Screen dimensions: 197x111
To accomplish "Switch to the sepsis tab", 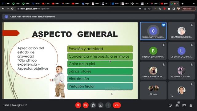I will (x=86, y=4).
